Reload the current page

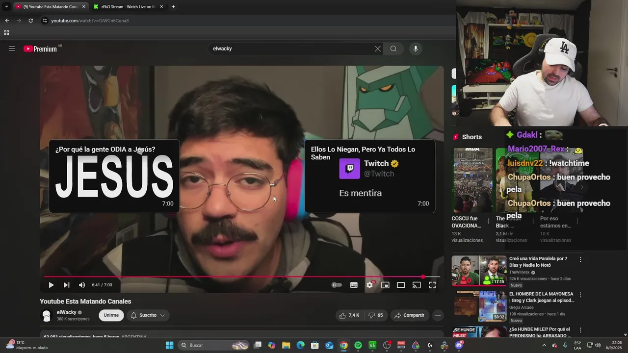[x=30, y=21]
